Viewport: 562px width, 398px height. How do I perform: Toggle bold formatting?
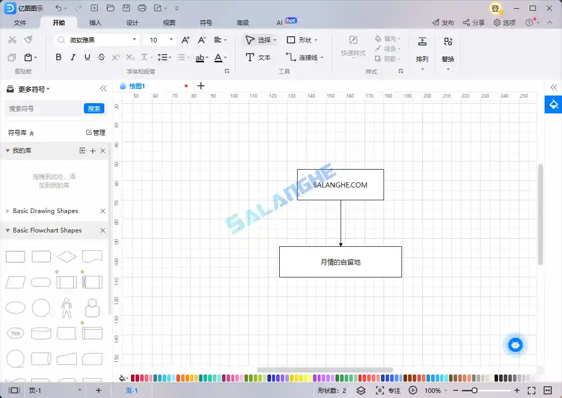[58, 57]
